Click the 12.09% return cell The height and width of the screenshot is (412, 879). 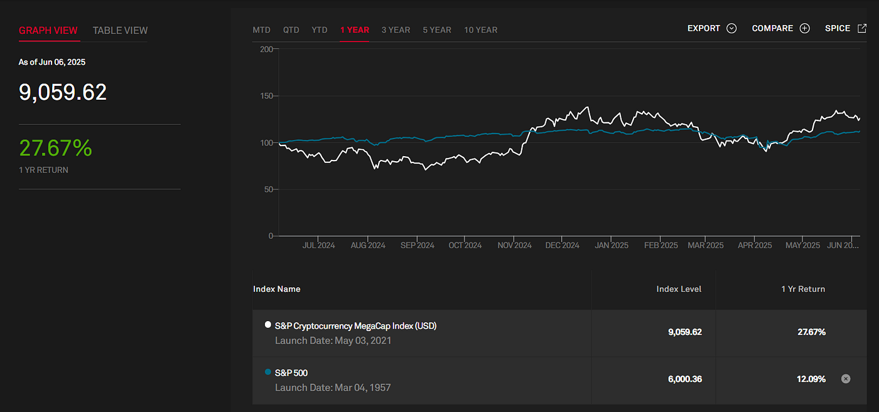tap(811, 379)
